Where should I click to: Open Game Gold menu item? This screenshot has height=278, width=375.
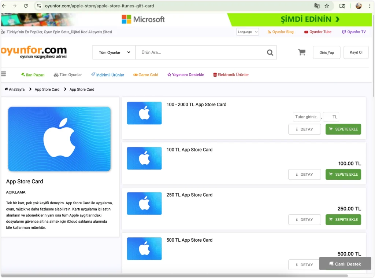click(146, 75)
